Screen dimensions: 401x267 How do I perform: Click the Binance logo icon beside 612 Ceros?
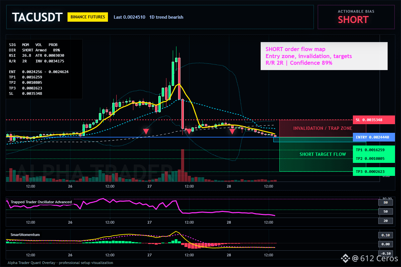(345, 258)
